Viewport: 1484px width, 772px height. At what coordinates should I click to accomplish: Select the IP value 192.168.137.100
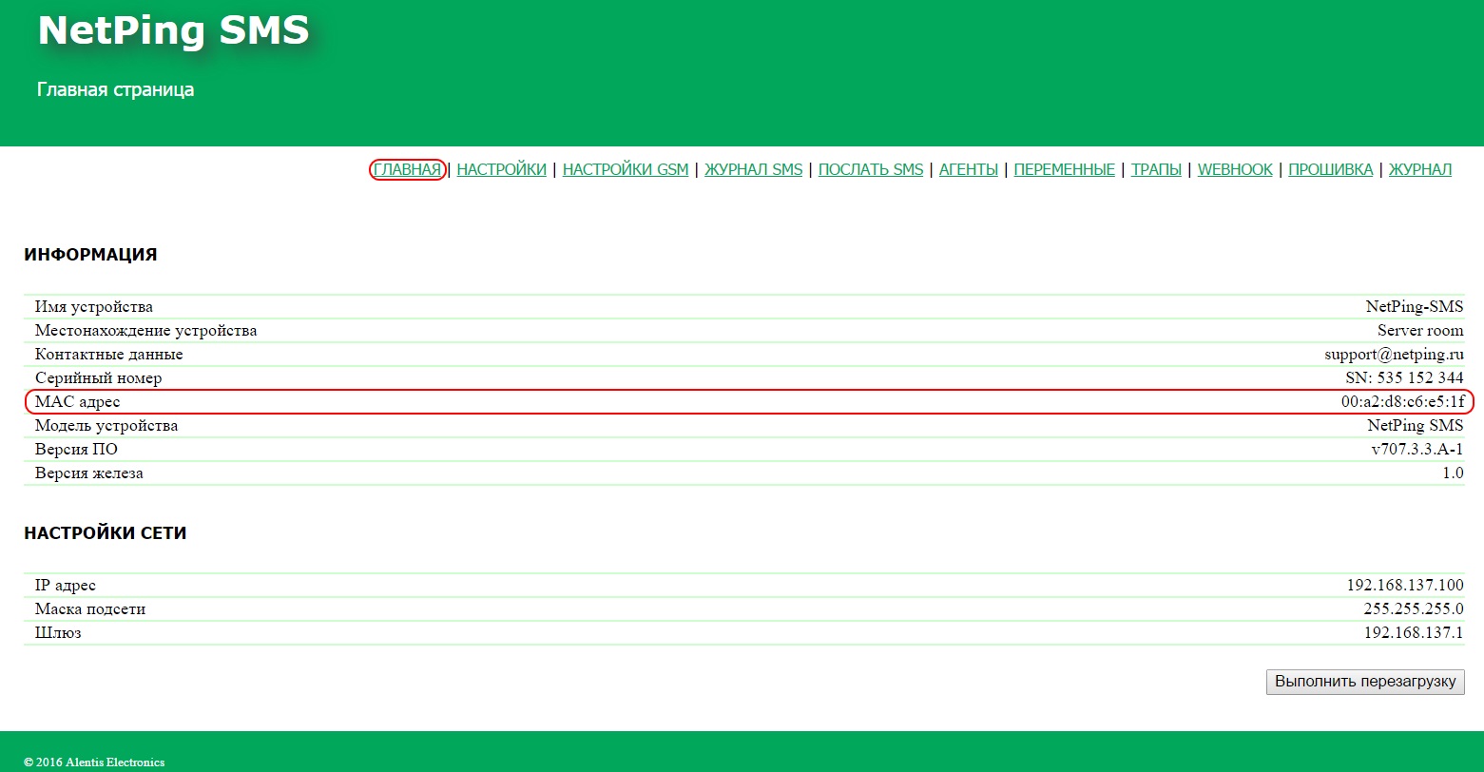[x=1405, y=586]
